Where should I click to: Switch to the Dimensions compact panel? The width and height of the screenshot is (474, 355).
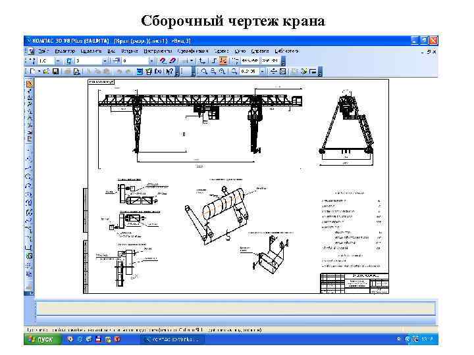(x=30, y=91)
